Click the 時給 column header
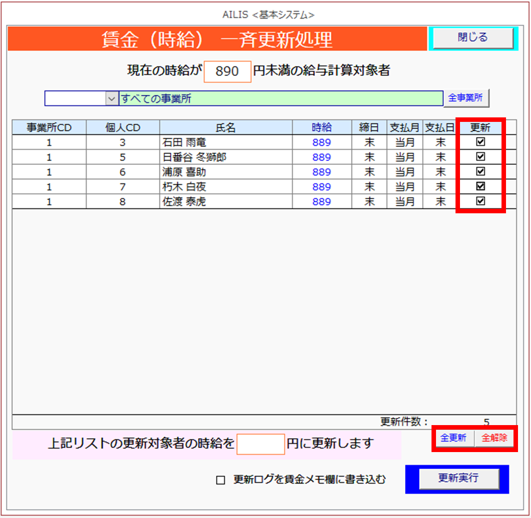The width and height of the screenshot is (531, 518). (321, 128)
